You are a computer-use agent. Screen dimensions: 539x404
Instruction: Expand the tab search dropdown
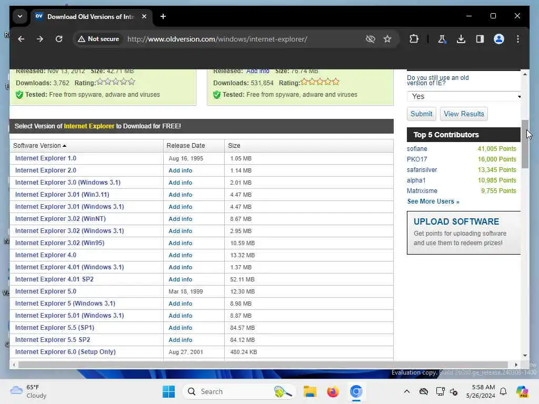20,16
